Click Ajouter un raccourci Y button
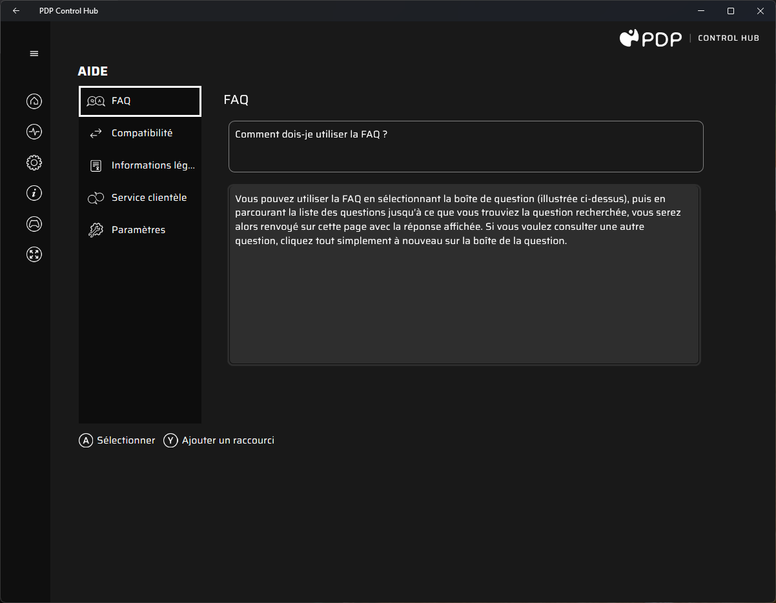This screenshot has height=603, width=776. click(x=219, y=440)
